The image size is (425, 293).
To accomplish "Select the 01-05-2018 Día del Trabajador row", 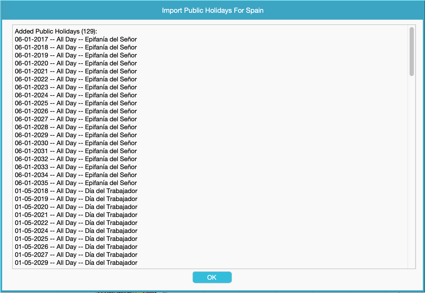I will (x=76, y=191).
